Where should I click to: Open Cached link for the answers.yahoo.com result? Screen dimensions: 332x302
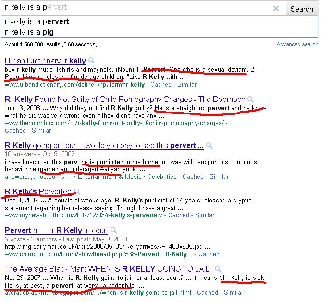[x=193, y=177]
